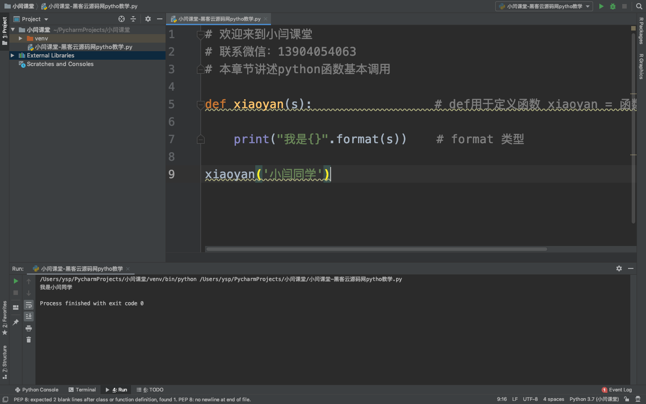Open Search Everywhere magnifier icon
The height and width of the screenshot is (404, 646).
[639, 6]
